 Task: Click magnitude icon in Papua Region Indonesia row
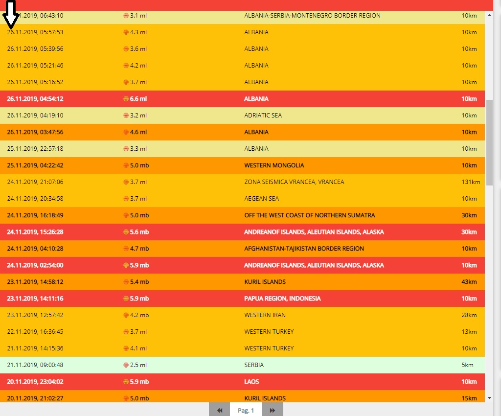[126, 299]
